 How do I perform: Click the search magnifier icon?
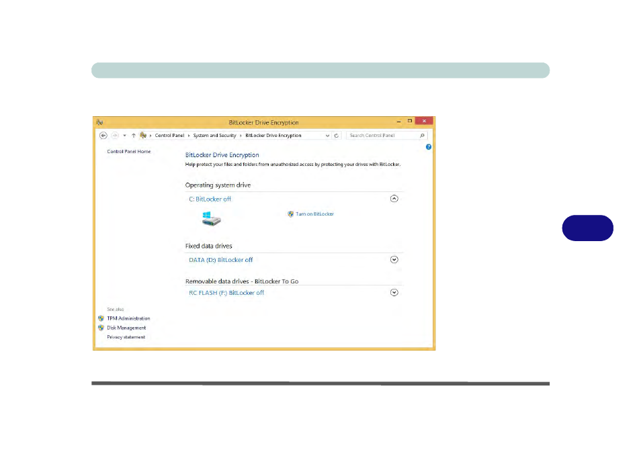point(422,135)
